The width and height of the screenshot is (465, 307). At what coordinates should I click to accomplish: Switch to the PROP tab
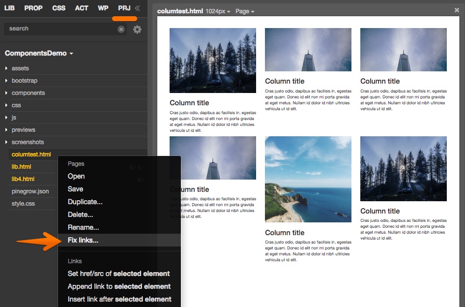point(33,8)
